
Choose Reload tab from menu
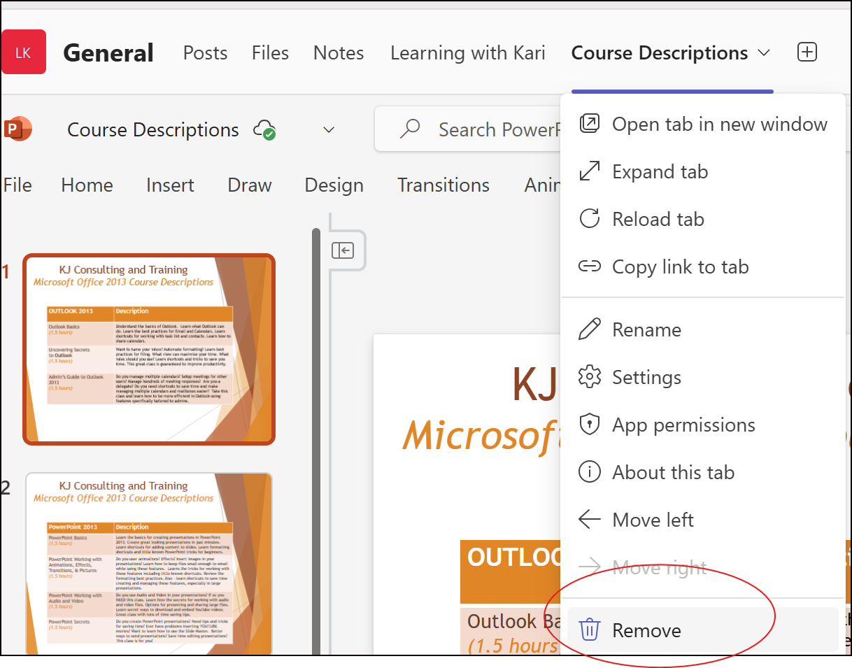(x=702, y=219)
